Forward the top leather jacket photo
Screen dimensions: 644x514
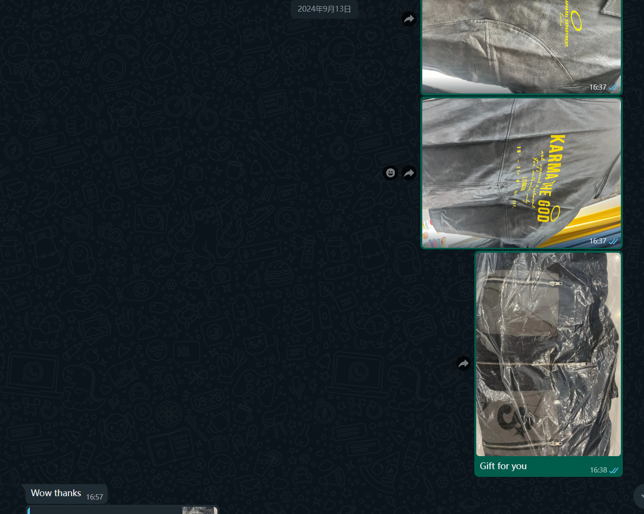409,19
